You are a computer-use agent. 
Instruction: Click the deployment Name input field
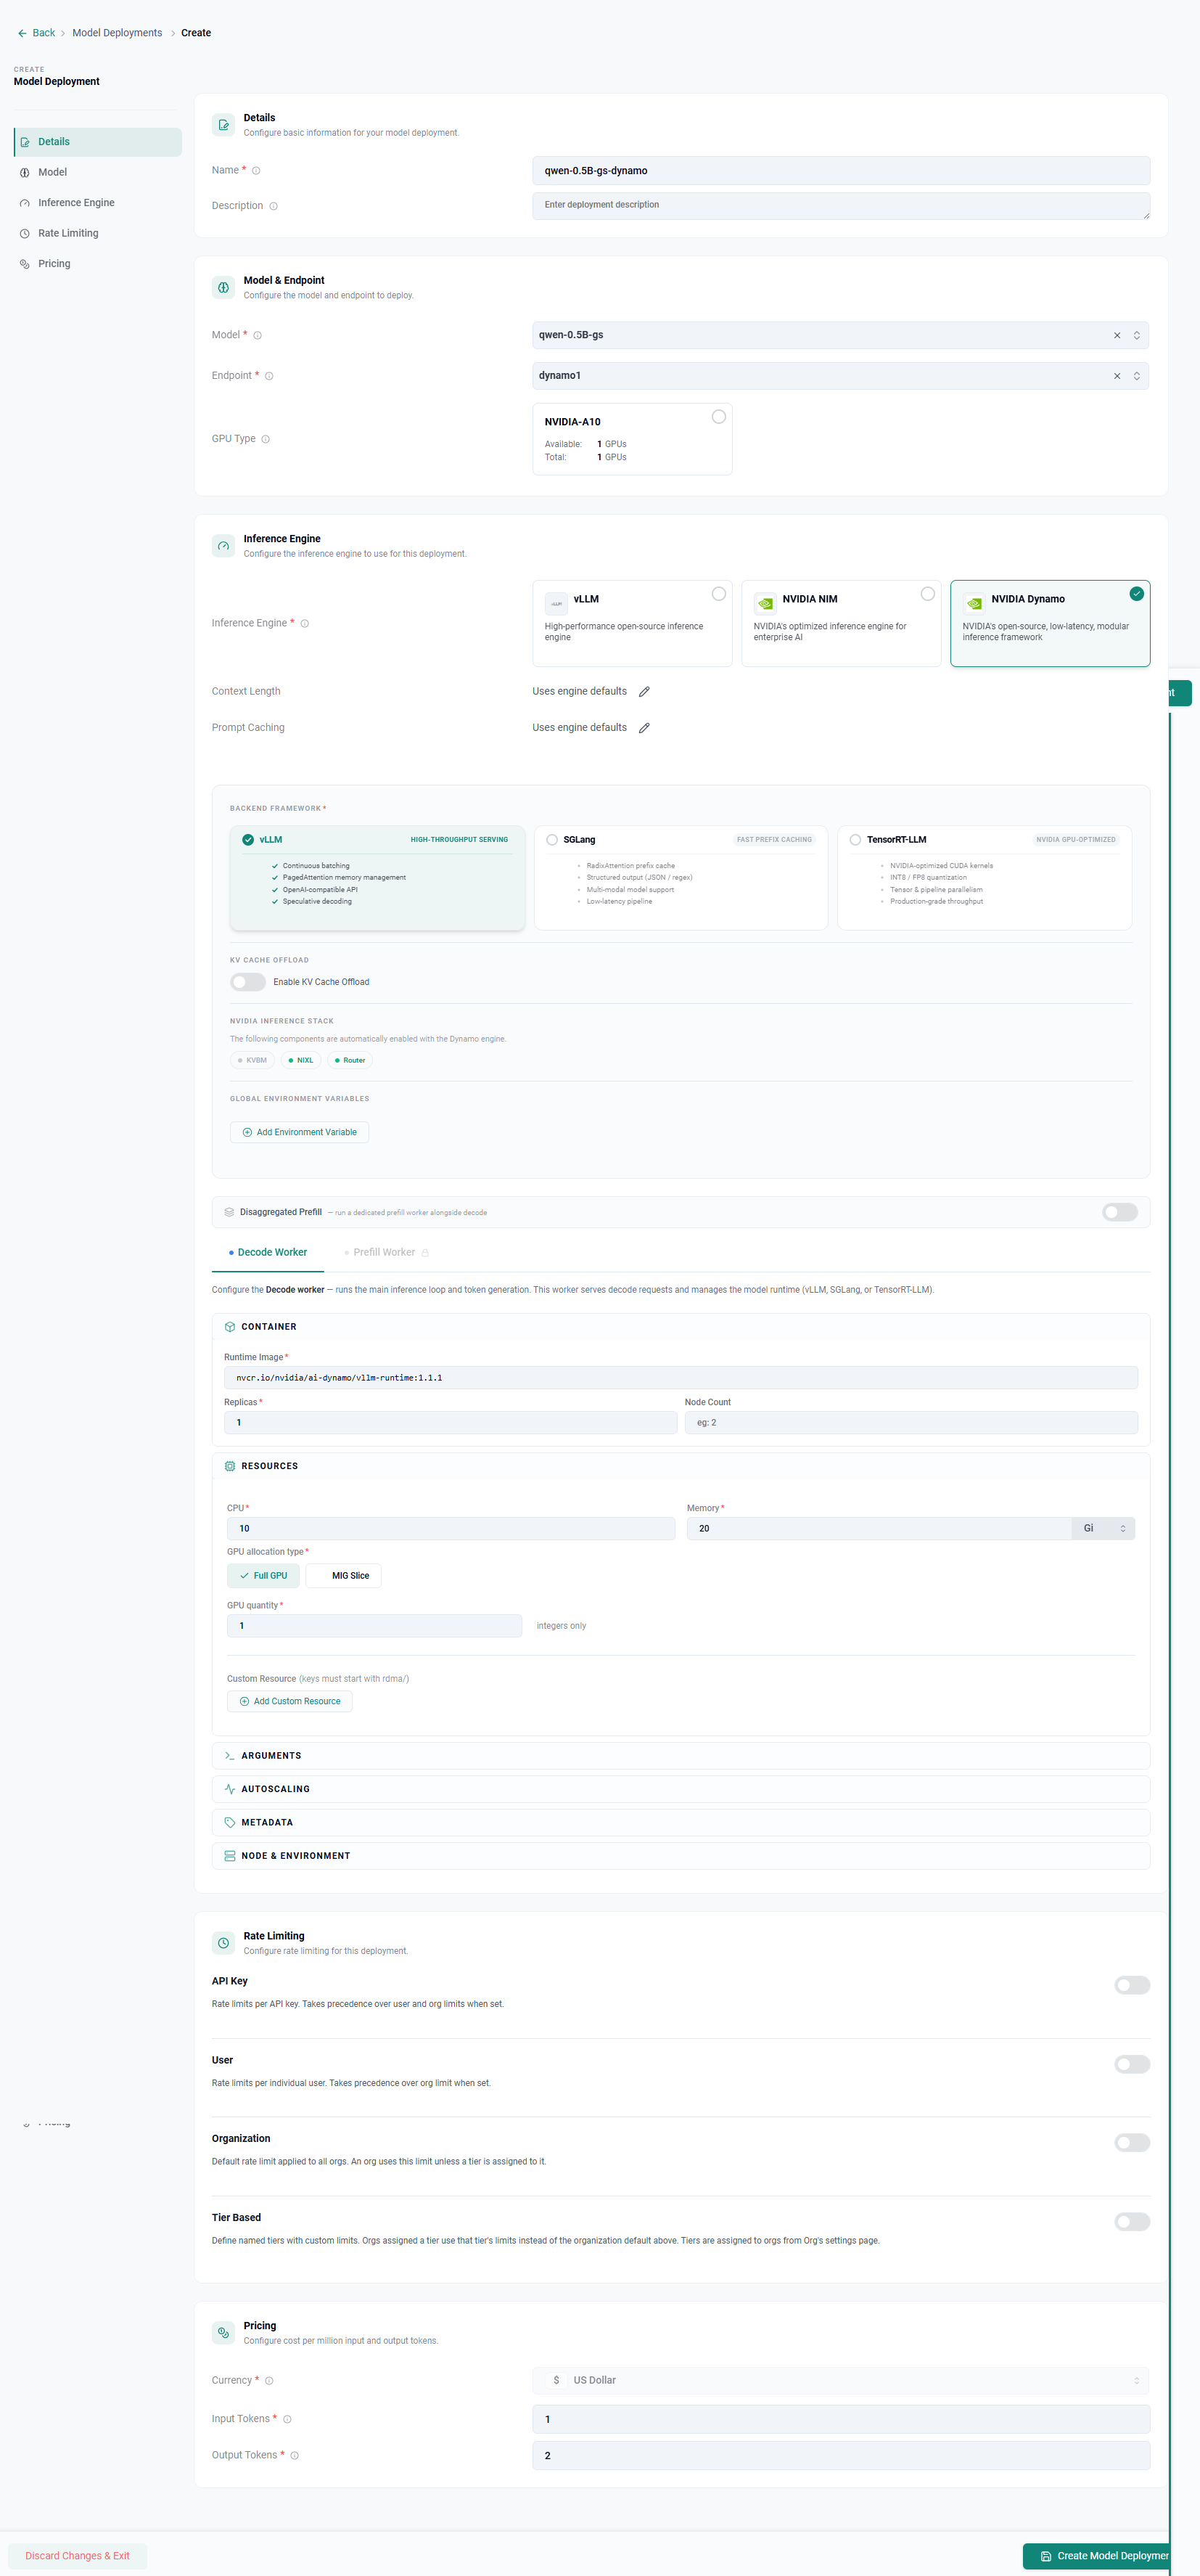click(x=842, y=171)
